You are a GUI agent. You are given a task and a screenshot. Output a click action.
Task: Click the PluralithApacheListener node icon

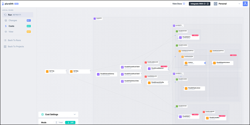pos(214,63)
